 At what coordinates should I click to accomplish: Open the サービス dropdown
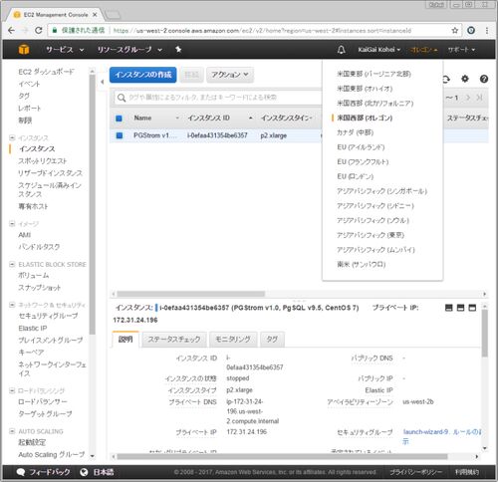(65, 50)
